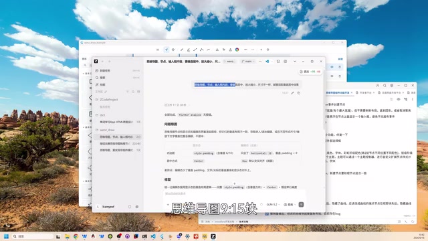Go forward using the right arrow beside the Z logo

[x=110, y=61]
